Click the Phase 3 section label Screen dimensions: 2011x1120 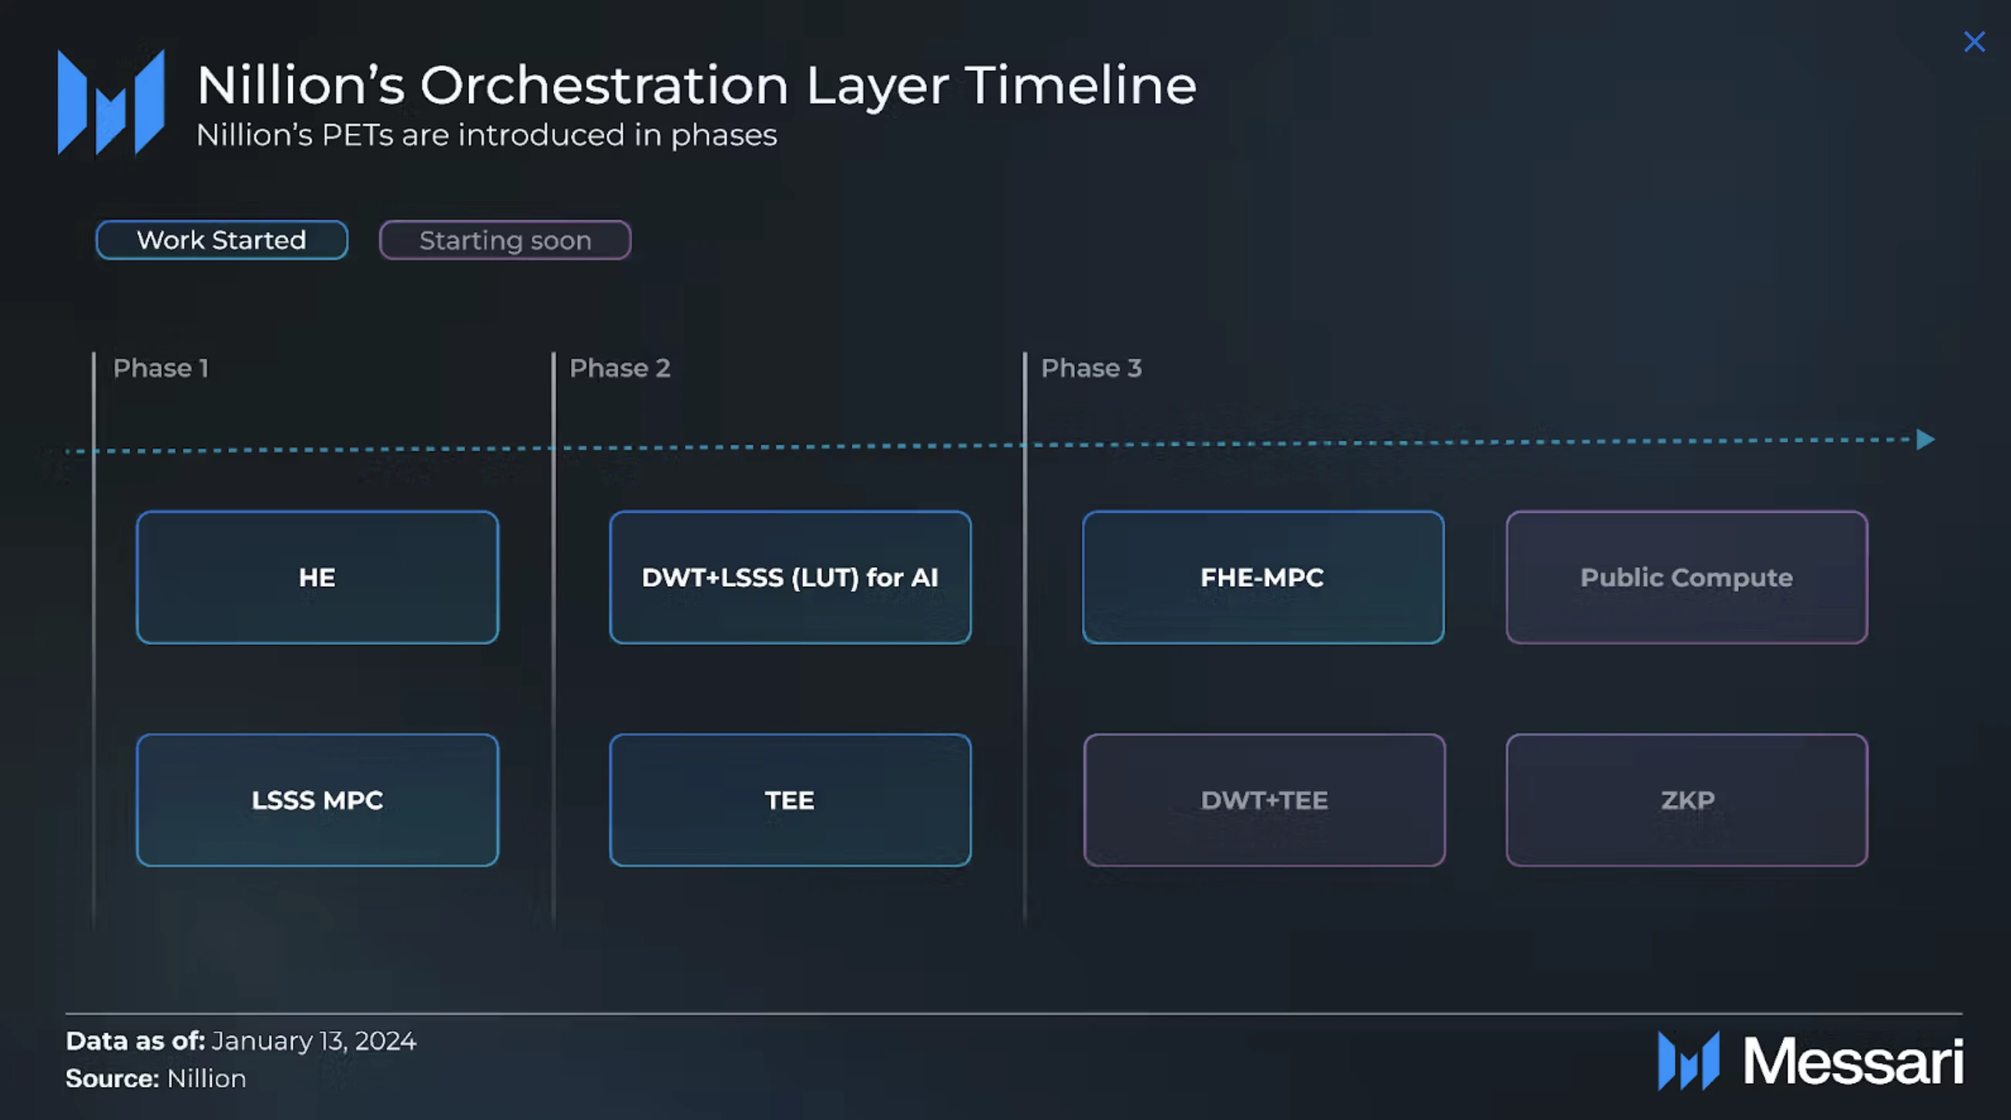pos(1091,368)
